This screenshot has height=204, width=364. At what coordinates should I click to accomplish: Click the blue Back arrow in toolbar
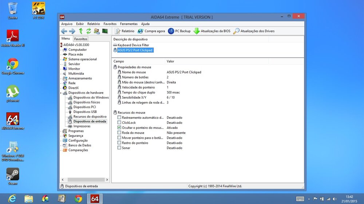click(x=64, y=31)
